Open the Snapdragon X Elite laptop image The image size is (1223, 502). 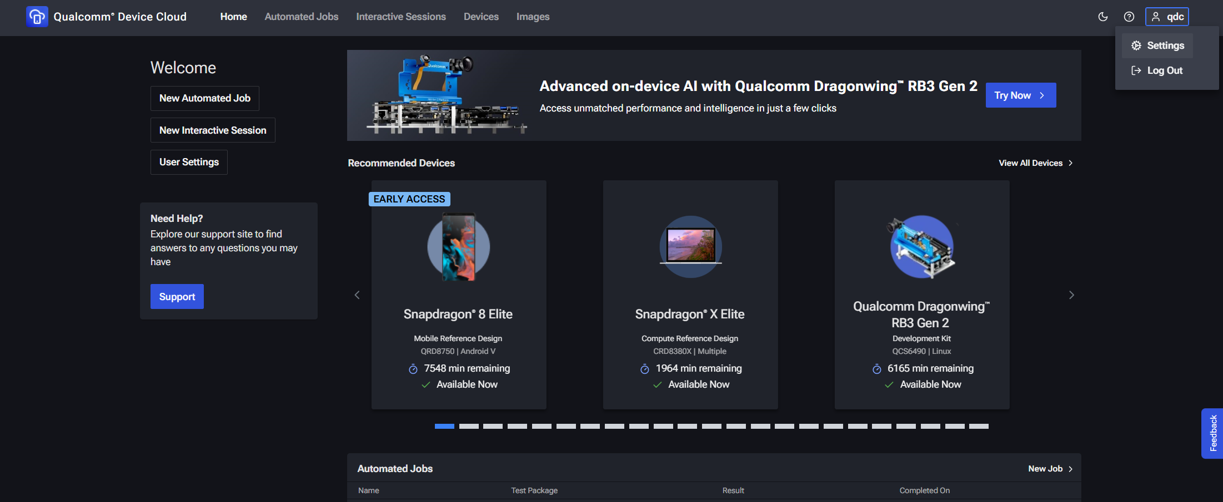pos(690,247)
